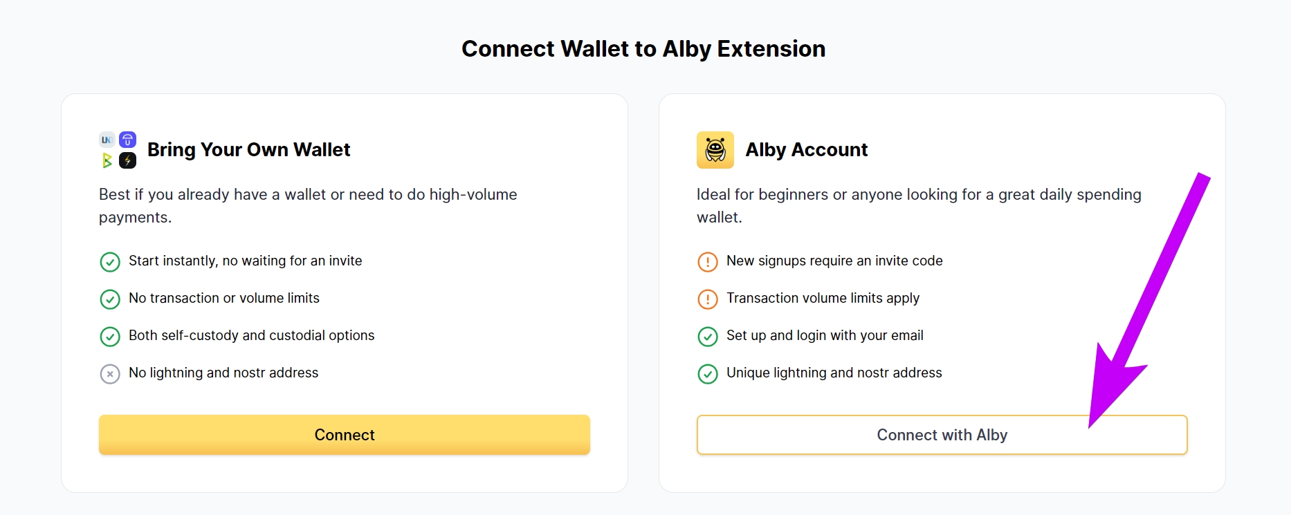
Task: Click the warning icon beside invite code notice
Action: (708, 262)
